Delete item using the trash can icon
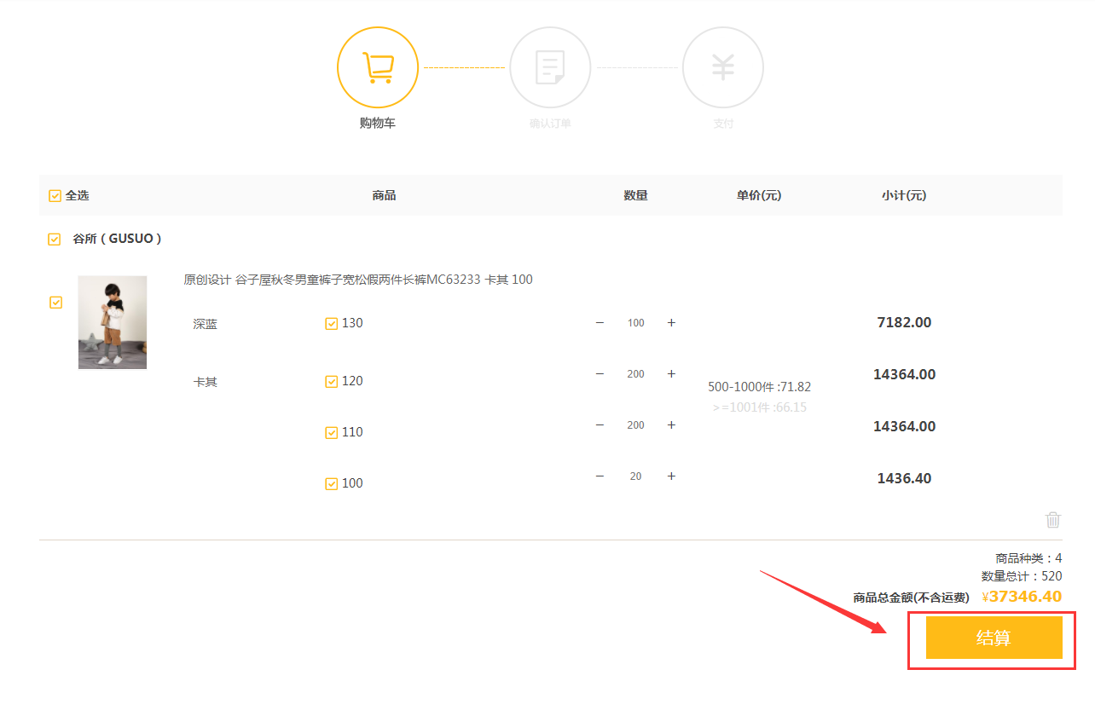The width and height of the screenshot is (1095, 716). coord(1053,519)
